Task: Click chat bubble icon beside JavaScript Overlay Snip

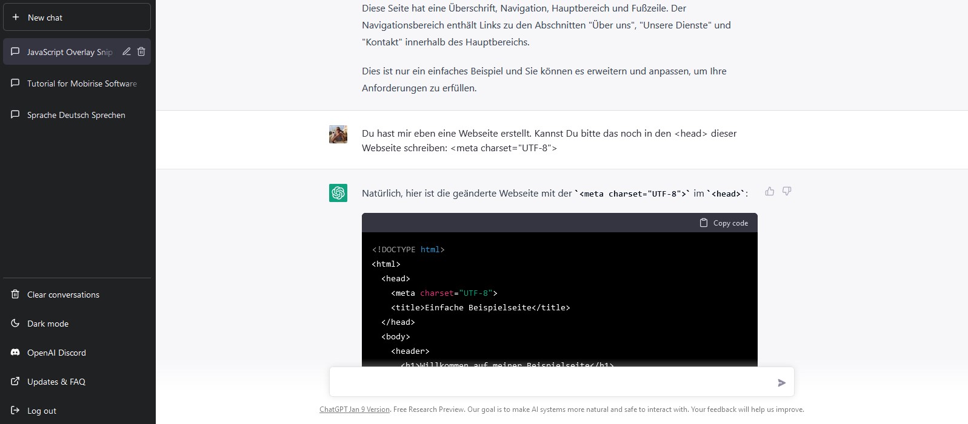Action: click(15, 51)
